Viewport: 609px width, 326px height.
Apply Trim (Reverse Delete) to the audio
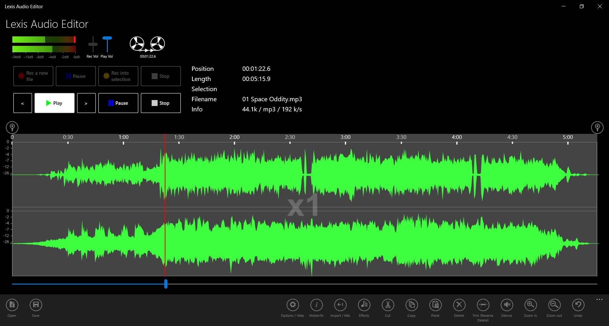tap(482, 307)
